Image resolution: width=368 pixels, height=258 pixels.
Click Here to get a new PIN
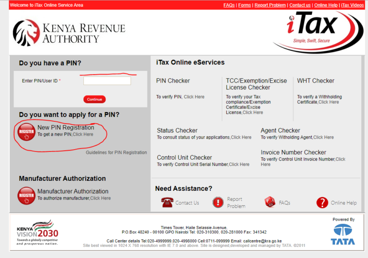pyautogui.click(x=83, y=134)
